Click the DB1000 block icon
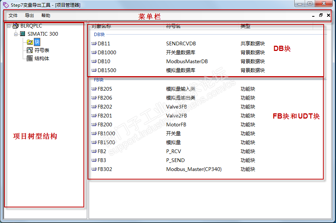The width and height of the screenshot is (336, 223). click(x=94, y=52)
